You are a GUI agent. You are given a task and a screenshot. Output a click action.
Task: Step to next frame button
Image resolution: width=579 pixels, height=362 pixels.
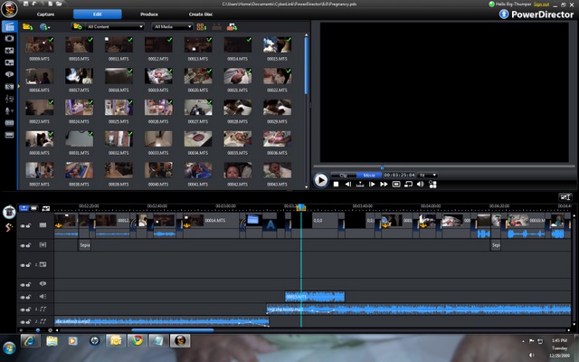point(372,184)
